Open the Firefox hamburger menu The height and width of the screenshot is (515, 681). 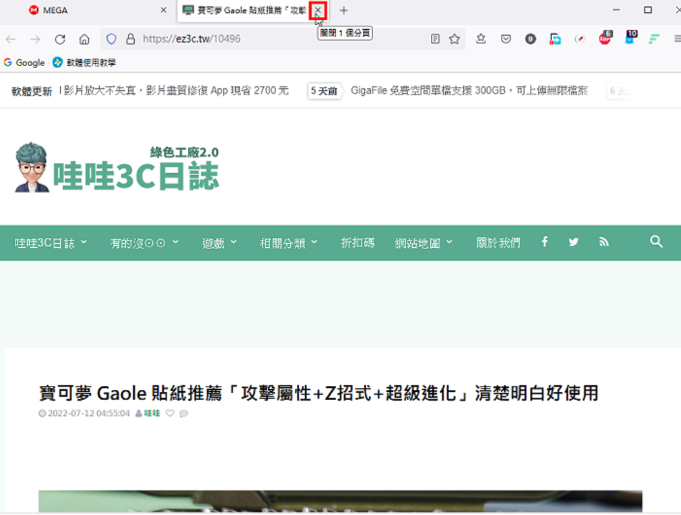678,39
